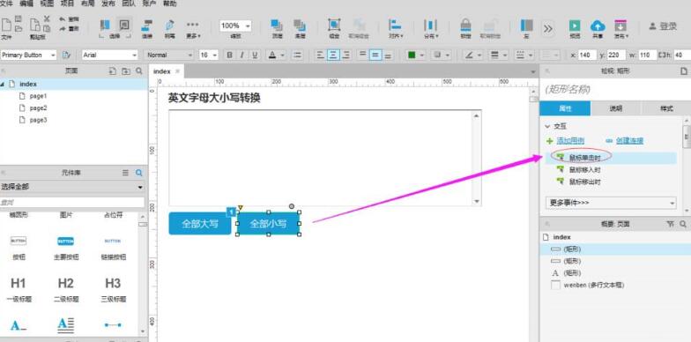Expand the 更多事件 dropdown
Viewport: 691px width, 342px height.
coord(611,203)
